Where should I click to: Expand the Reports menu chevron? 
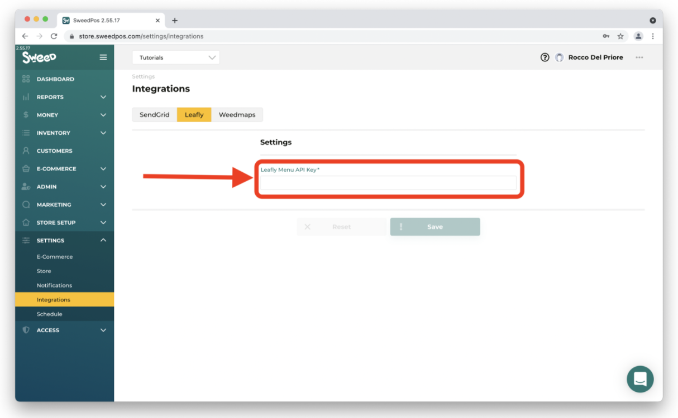(103, 97)
